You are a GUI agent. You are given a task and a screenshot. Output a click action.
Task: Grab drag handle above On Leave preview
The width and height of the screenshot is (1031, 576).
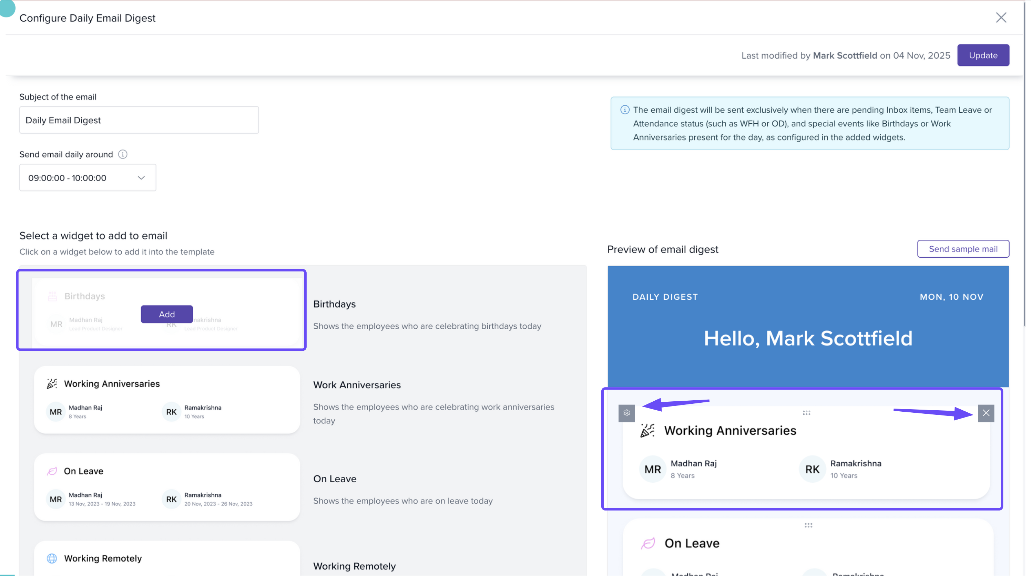coord(808,525)
